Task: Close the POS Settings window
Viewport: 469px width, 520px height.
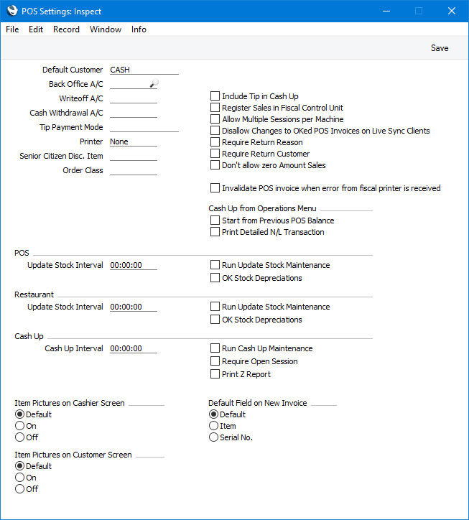Action: (x=451, y=11)
